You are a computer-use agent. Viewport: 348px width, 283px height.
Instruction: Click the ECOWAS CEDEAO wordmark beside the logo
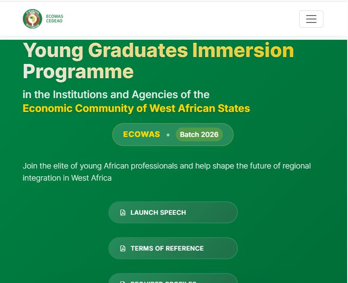(54, 19)
